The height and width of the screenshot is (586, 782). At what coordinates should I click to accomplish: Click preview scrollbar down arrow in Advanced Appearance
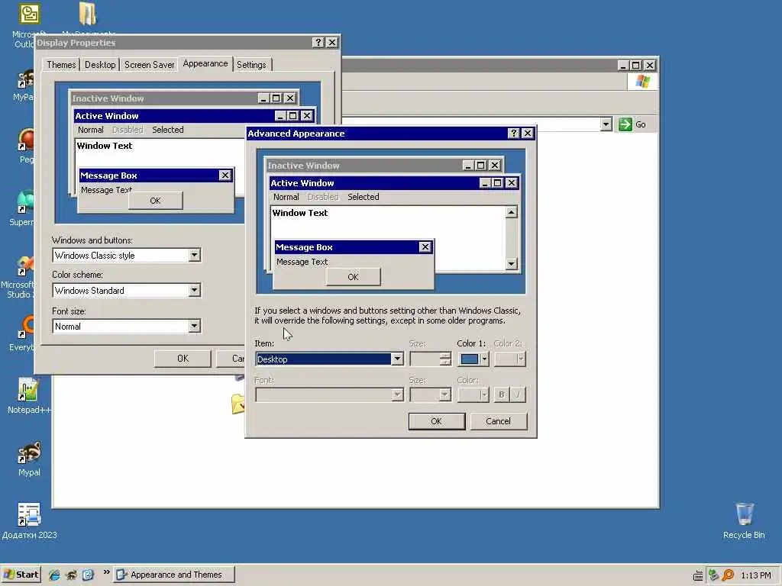(511, 263)
